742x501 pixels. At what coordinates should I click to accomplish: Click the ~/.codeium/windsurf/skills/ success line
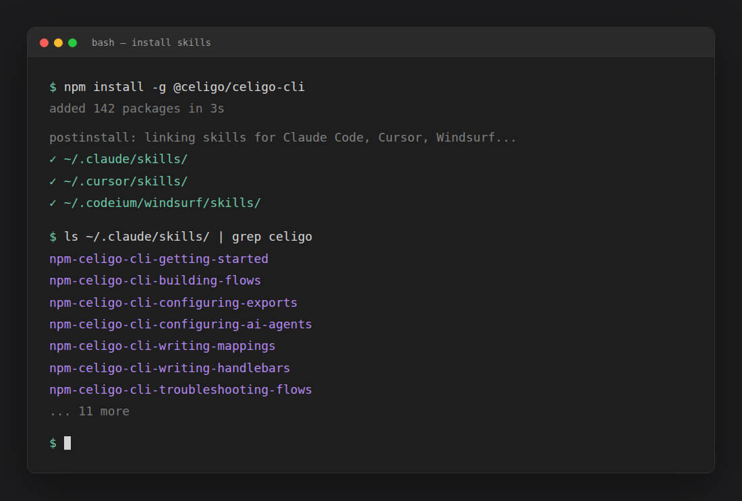[x=154, y=203]
